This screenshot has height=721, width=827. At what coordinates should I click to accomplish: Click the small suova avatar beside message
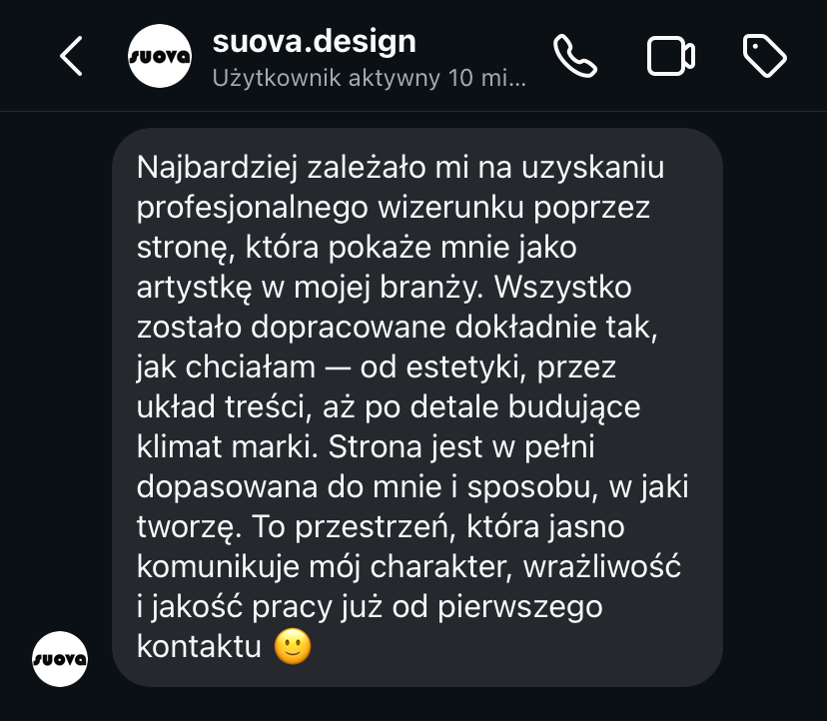click(60, 659)
